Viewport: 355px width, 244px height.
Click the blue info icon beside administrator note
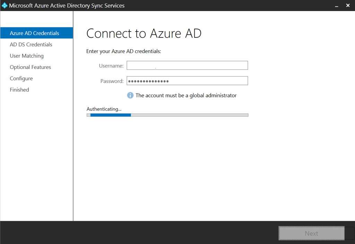pos(130,95)
